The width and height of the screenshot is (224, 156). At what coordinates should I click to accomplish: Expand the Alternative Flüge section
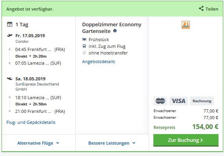pos(38,143)
